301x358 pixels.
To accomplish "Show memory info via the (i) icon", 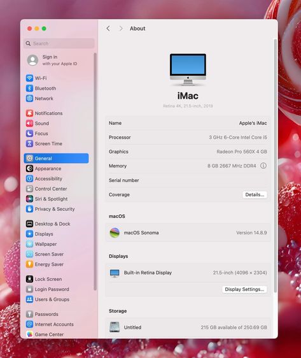I will (263, 166).
